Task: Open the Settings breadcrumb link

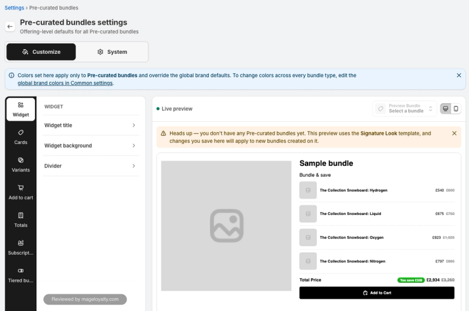Action: pos(14,8)
